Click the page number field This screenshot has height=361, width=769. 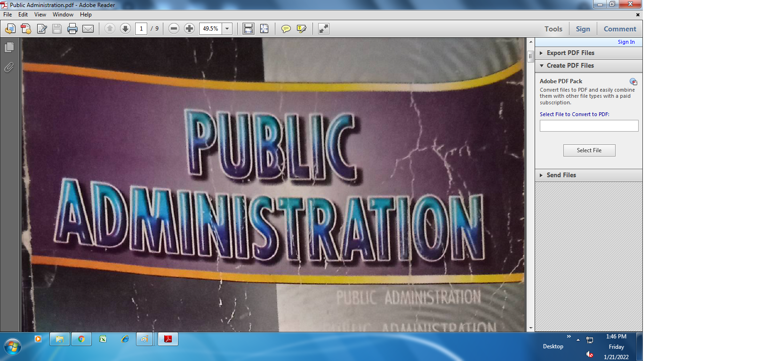tap(141, 29)
